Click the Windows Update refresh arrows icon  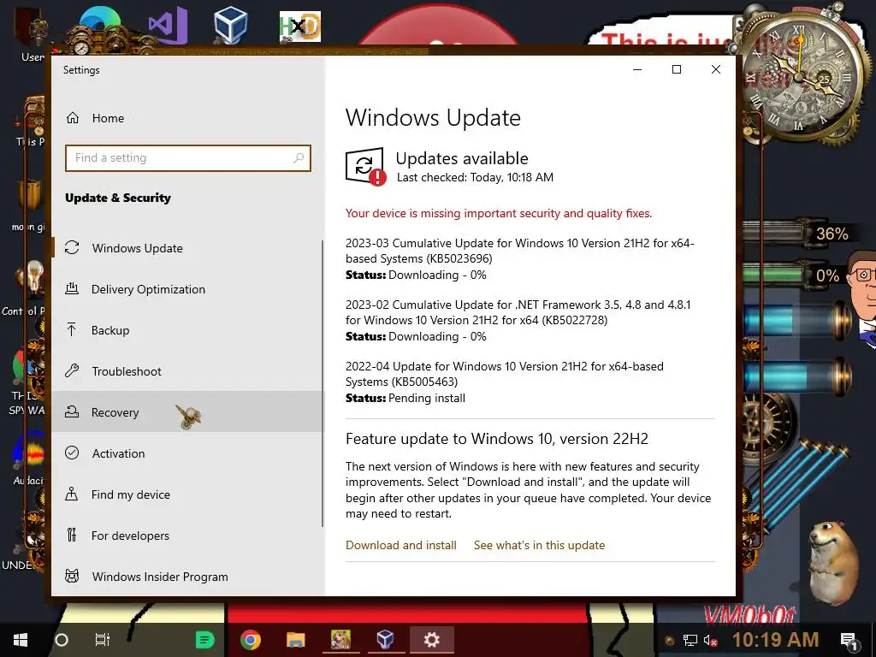pos(72,247)
